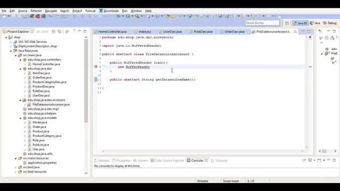Open the Open Console dropdown arrow
The height and width of the screenshot is (191, 340).
(324, 160)
